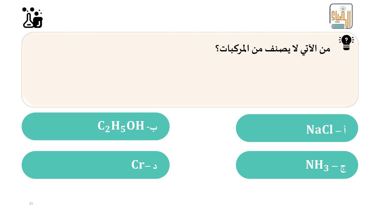380x214 pixels.
Task: Click the Arabic letter ج label
Action: [x=343, y=168]
